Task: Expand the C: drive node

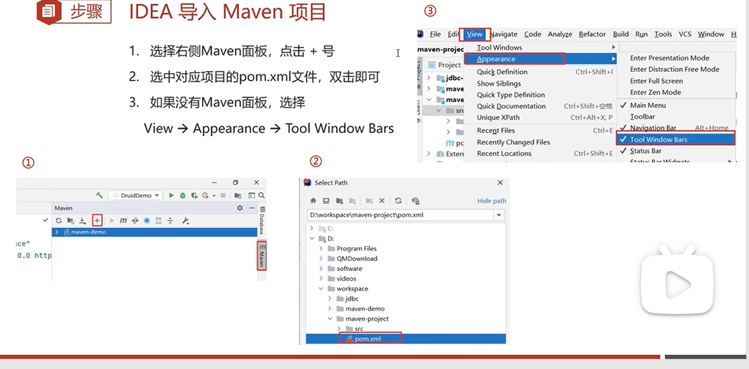Action: click(x=312, y=229)
